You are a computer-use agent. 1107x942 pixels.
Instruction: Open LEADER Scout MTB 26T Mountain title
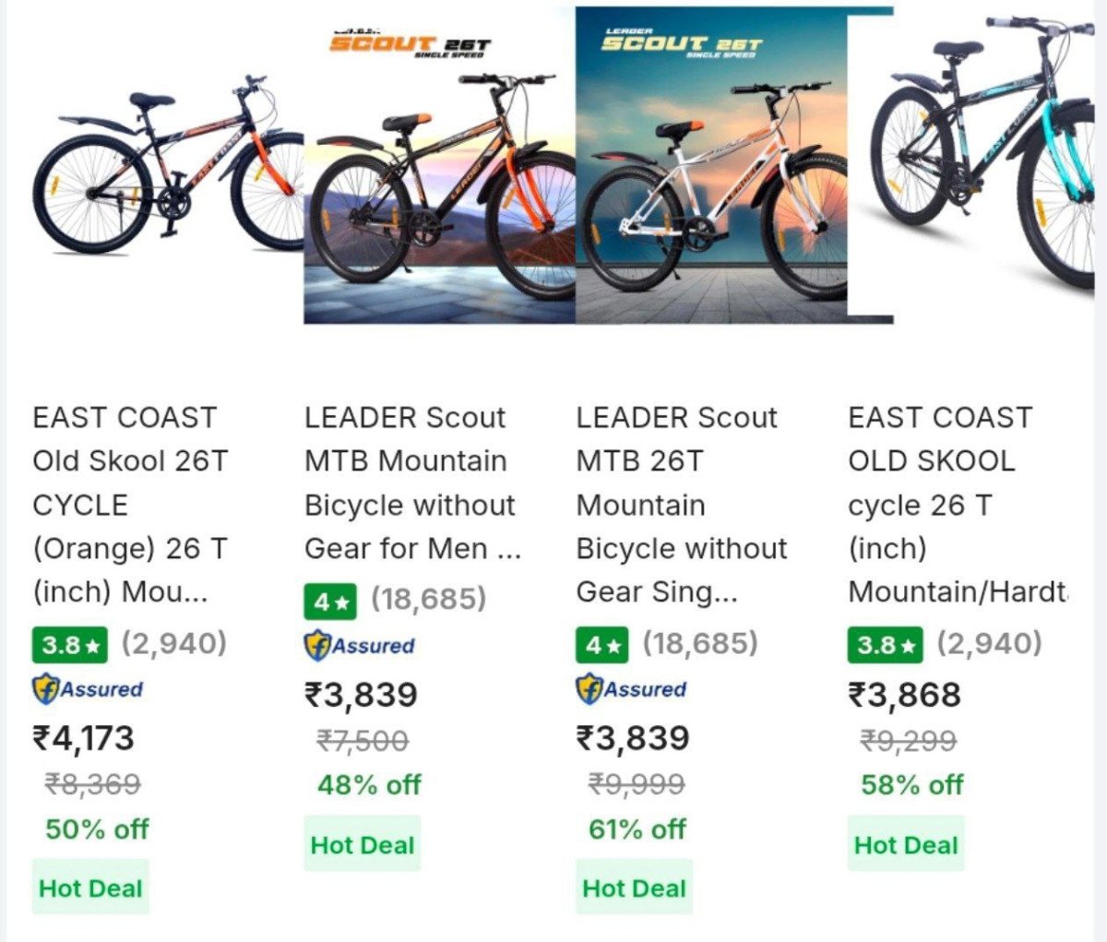click(681, 505)
